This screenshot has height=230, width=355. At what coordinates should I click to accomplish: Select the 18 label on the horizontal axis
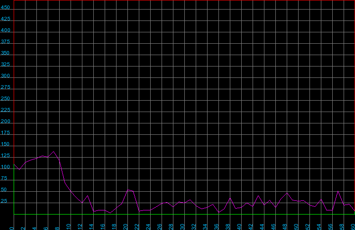pyautogui.click(x=114, y=227)
